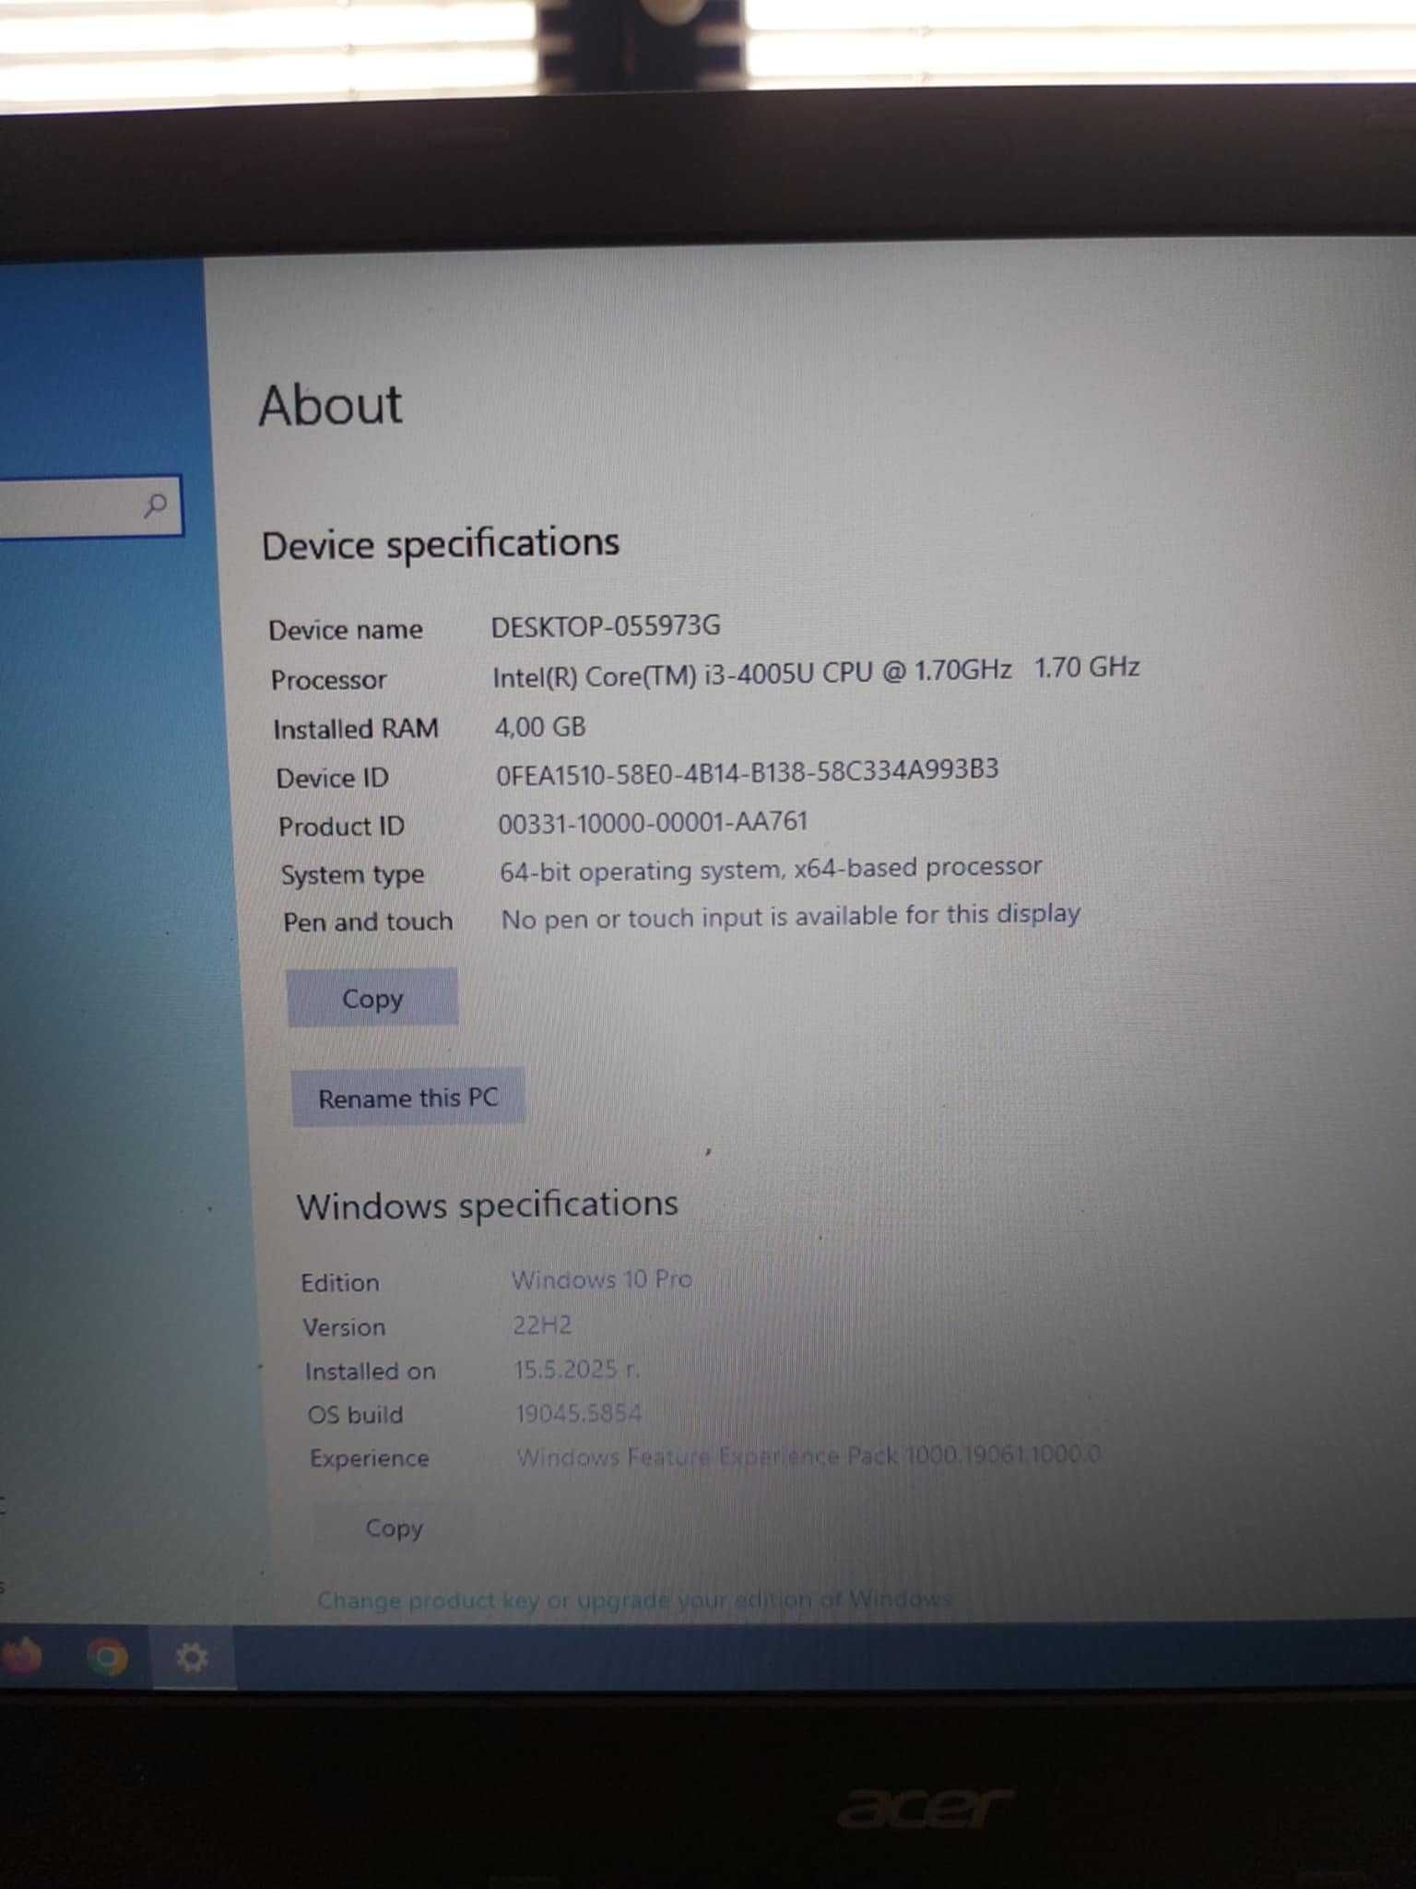Open Google Chrome from the taskbar
1416x1889 pixels.
108,1657
